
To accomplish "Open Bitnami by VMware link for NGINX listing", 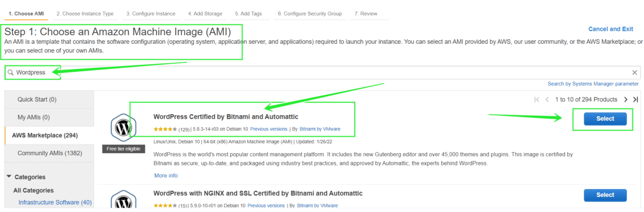I will (318, 206).
